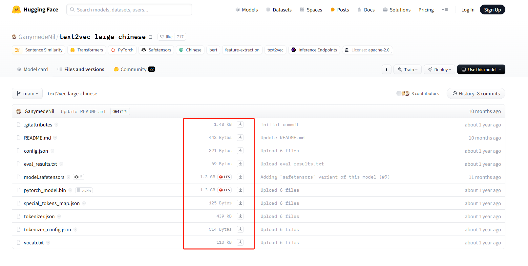Open History: 8 commits

click(x=476, y=93)
